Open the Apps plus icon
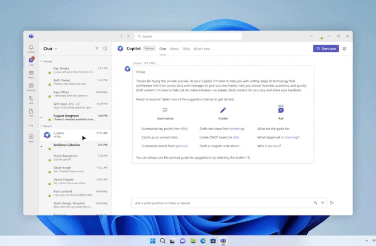376x246 pixels. coord(31,138)
